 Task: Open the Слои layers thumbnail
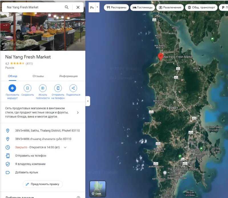point(98,189)
